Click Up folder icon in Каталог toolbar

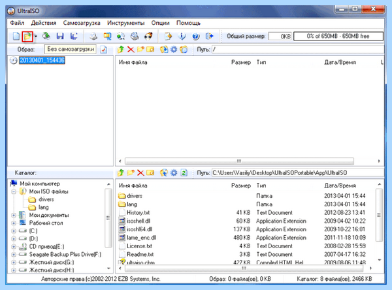121,172
